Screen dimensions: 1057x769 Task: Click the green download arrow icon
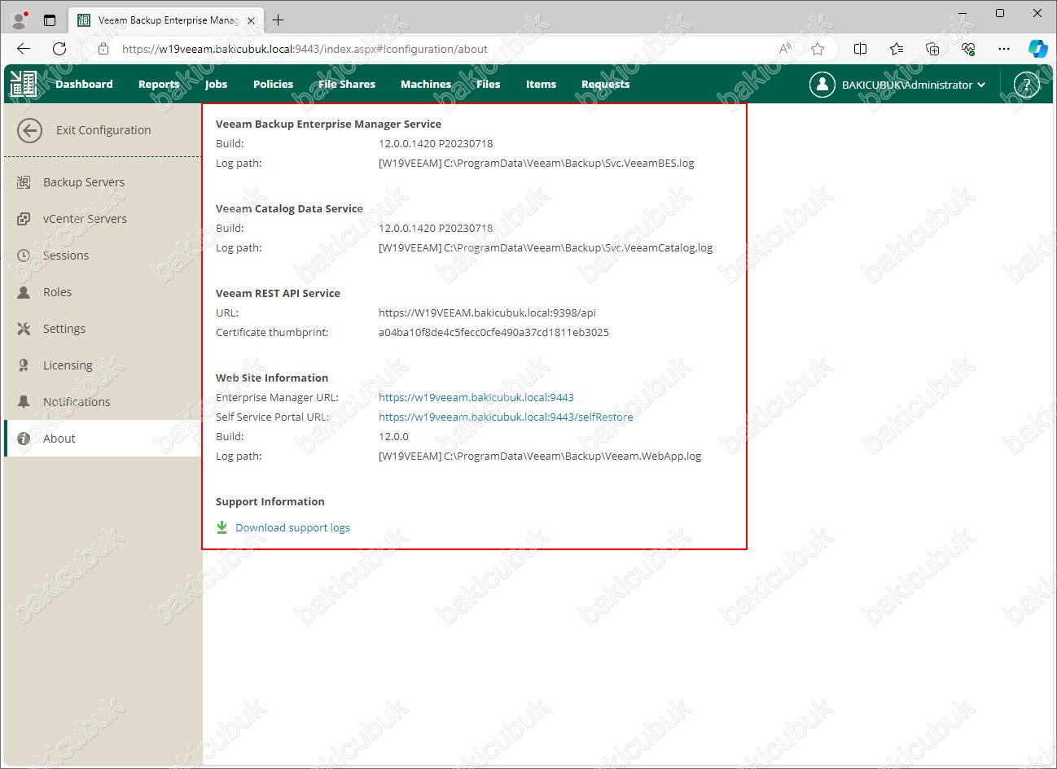tap(221, 527)
